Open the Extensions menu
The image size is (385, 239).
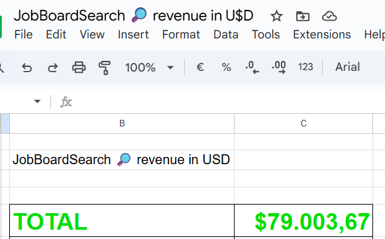[321, 34]
